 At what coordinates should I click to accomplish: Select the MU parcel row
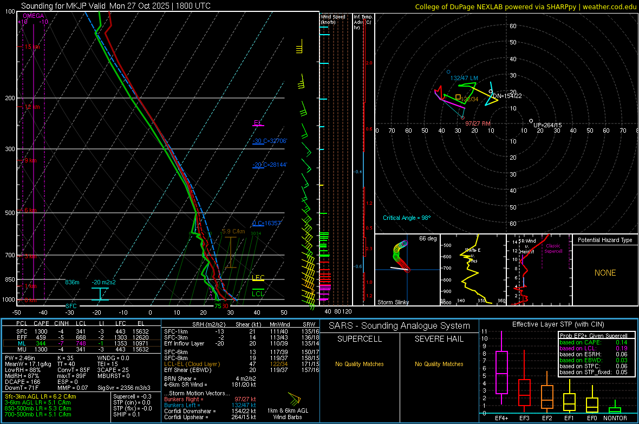coord(82,349)
